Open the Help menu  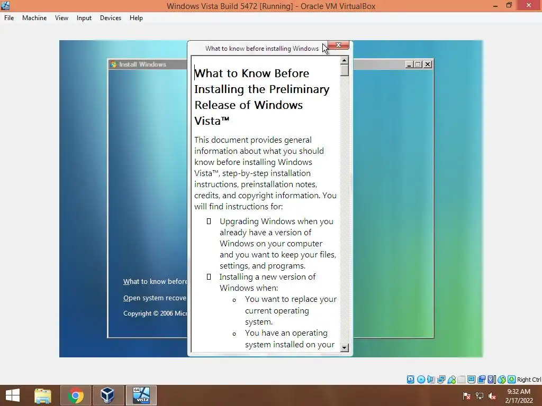point(136,18)
